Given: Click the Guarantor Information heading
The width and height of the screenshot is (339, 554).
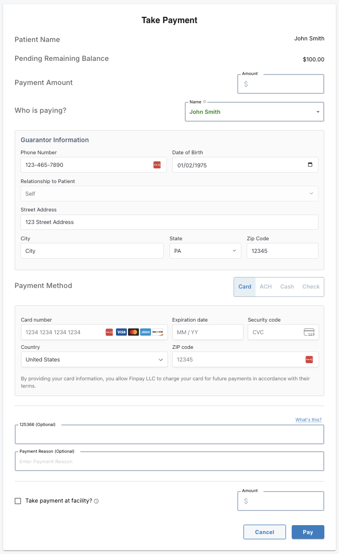Looking at the screenshot, I should 55,140.
